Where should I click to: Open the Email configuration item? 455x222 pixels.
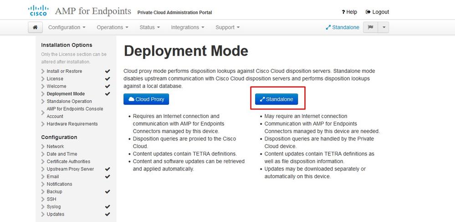(x=52, y=177)
